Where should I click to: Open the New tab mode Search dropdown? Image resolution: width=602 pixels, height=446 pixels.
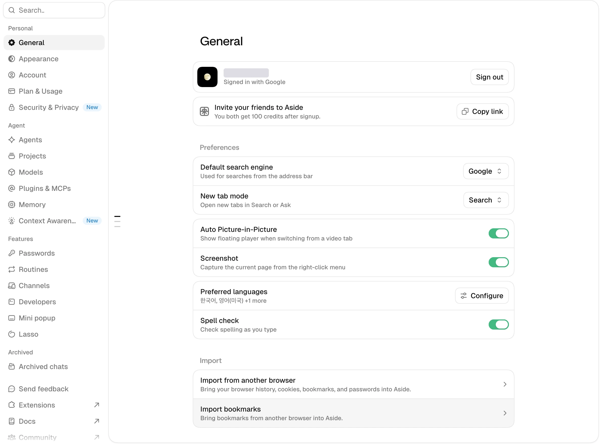pyautogui.click(x=486, y=200)
